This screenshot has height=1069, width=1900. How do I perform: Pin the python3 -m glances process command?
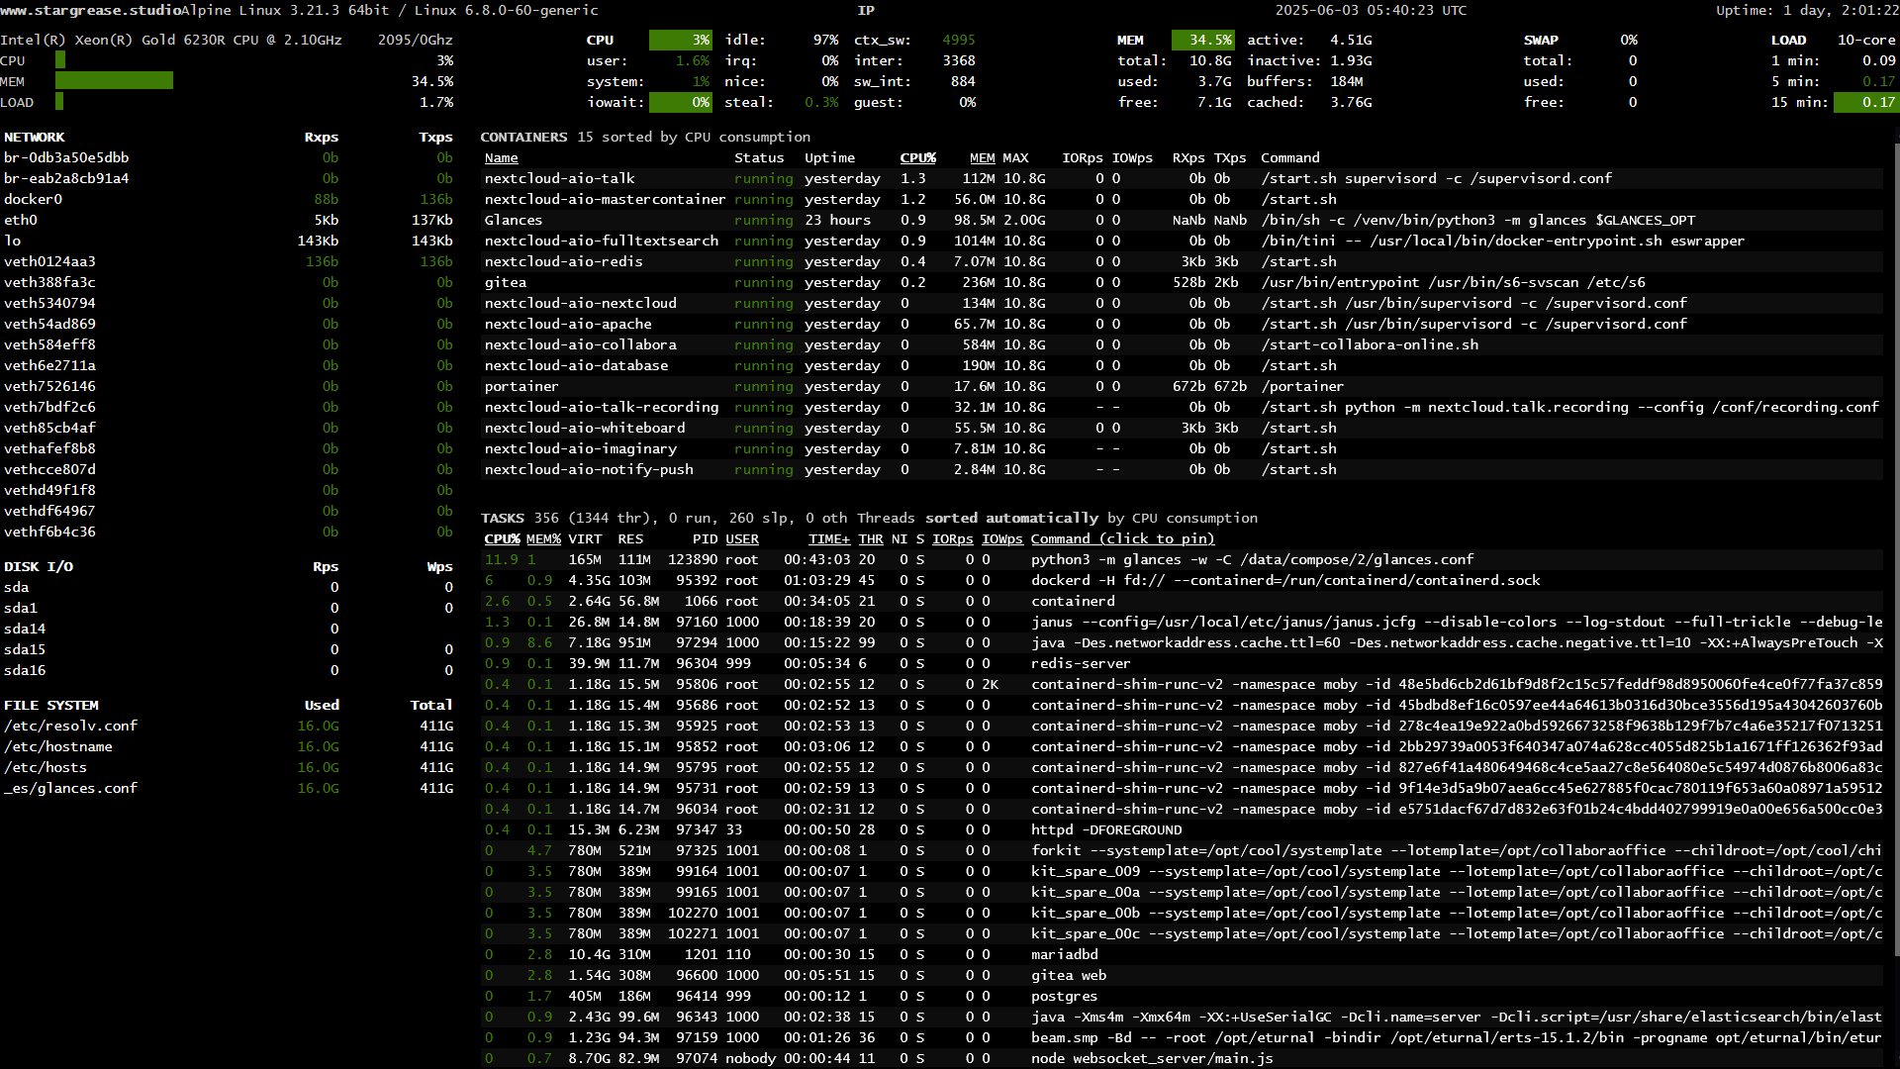pos(1252,560)
